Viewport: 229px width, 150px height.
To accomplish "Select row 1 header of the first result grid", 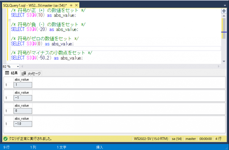I will (9, 85).
